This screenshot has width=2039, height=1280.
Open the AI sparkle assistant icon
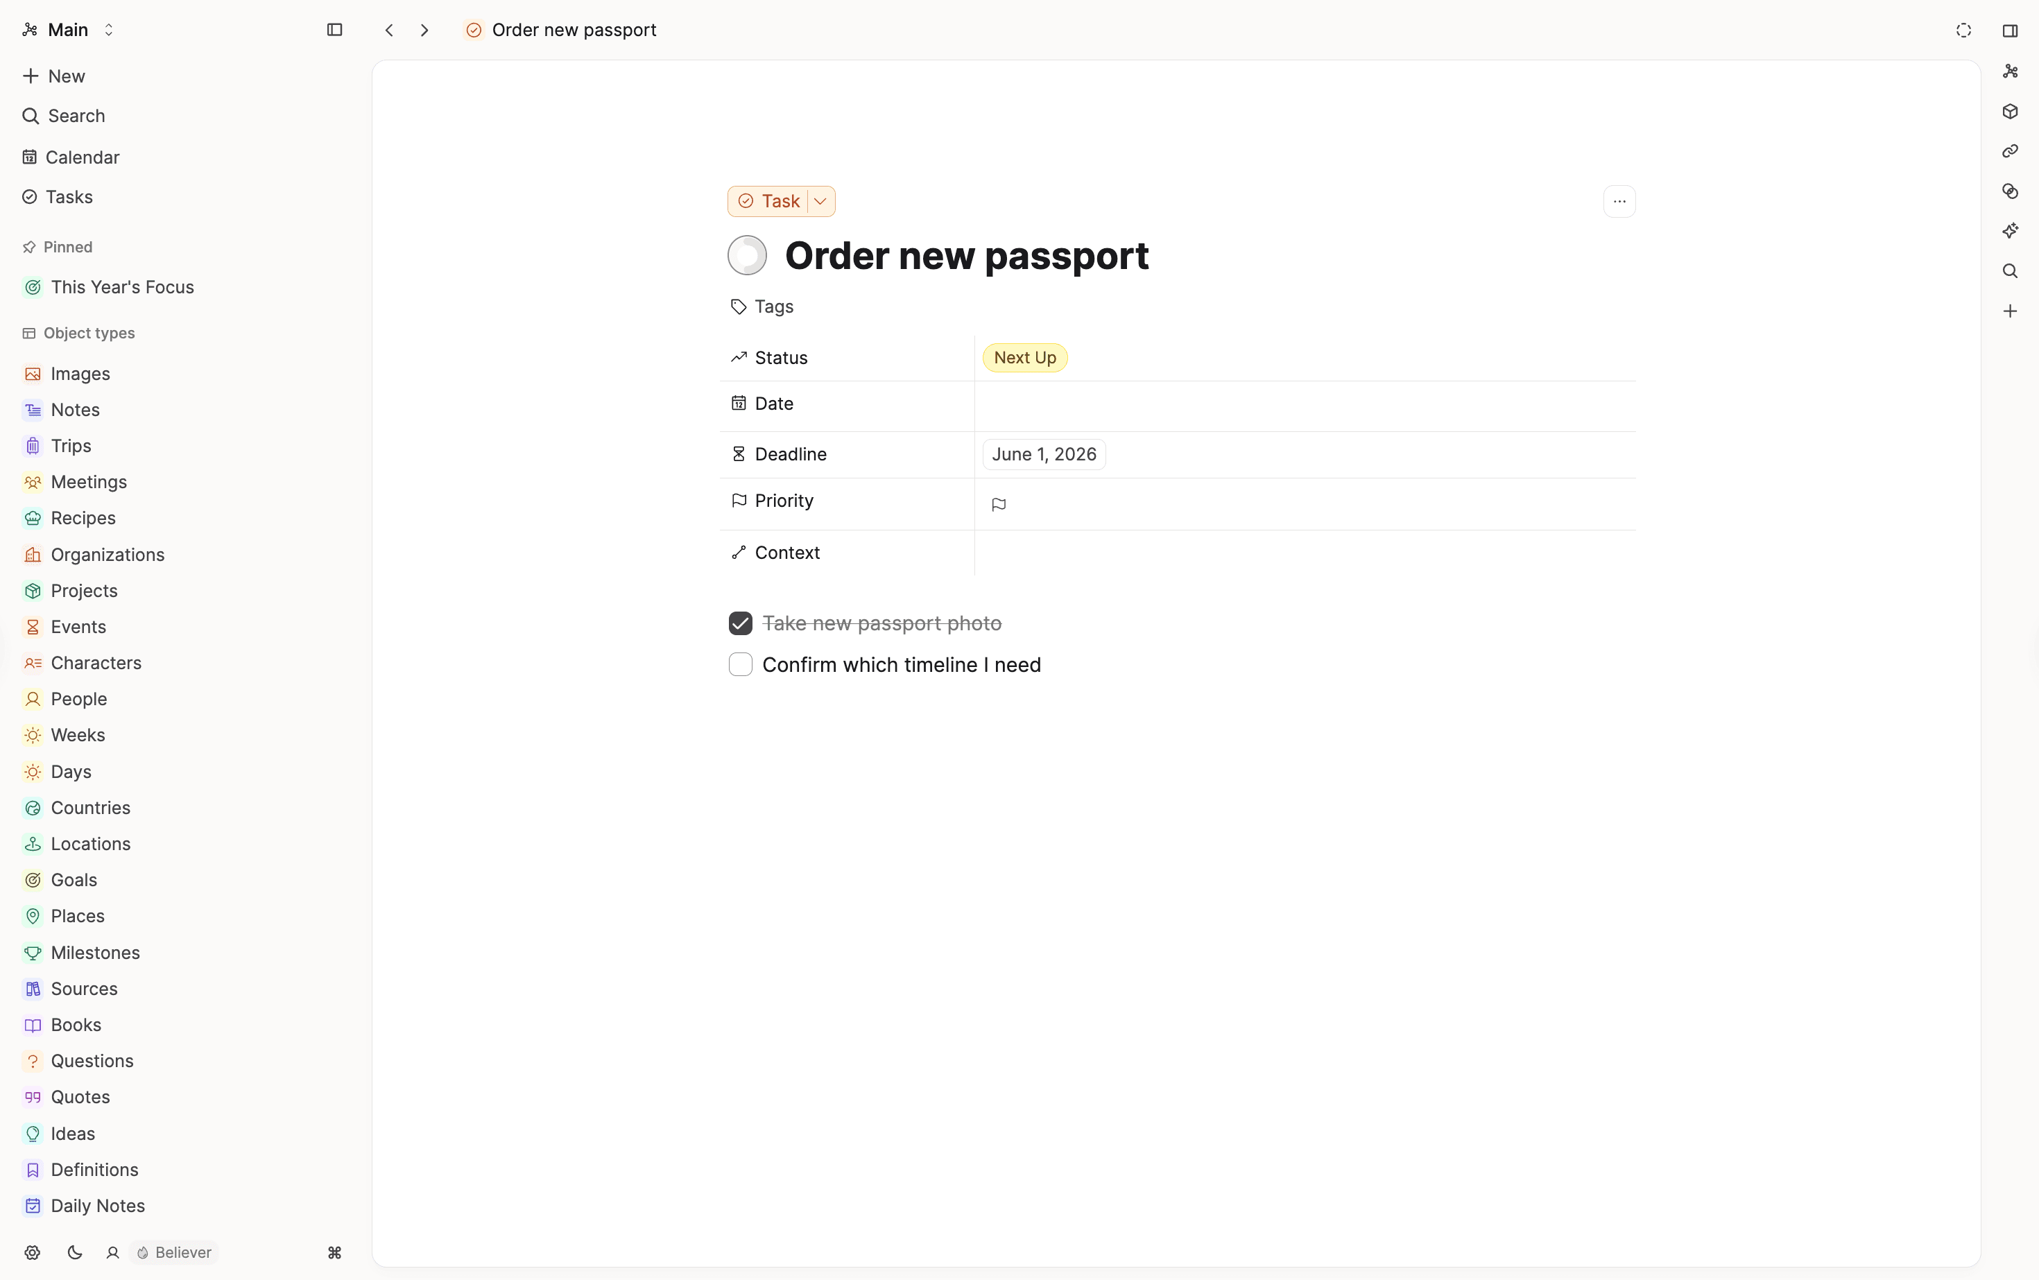click(2010, 230)
